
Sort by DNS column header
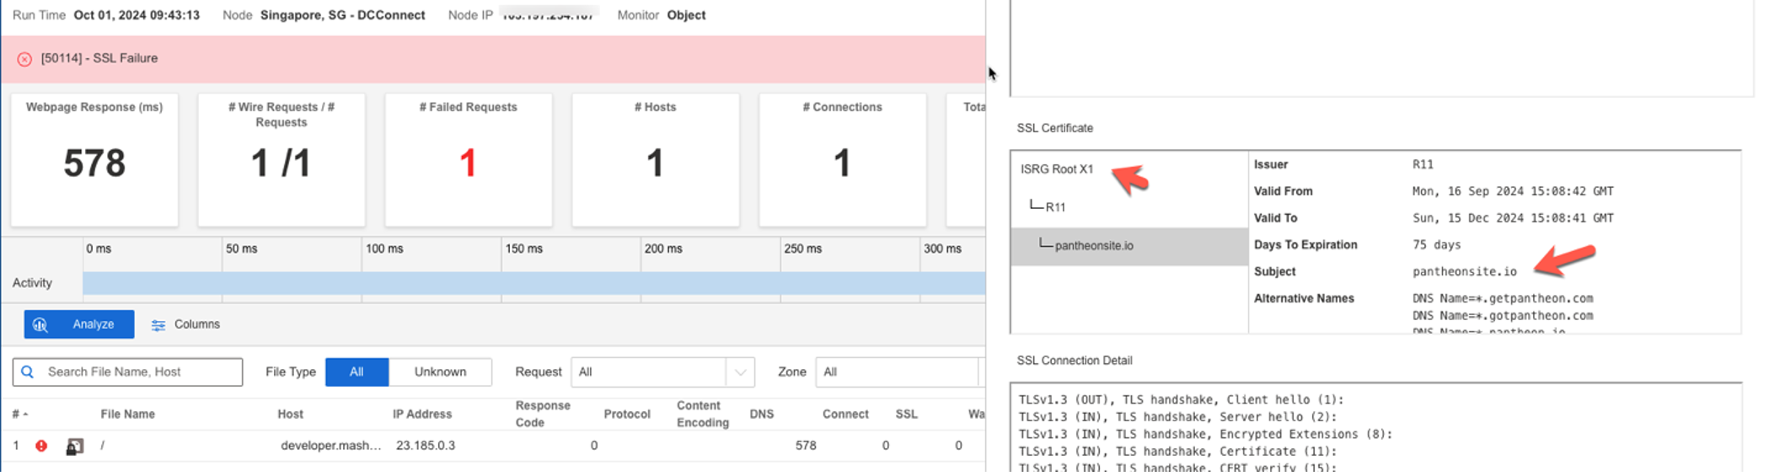click(762, 414)
